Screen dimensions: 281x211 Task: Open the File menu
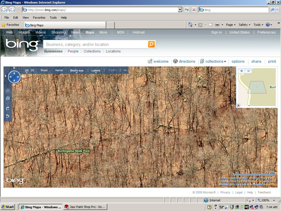(7, 18)
